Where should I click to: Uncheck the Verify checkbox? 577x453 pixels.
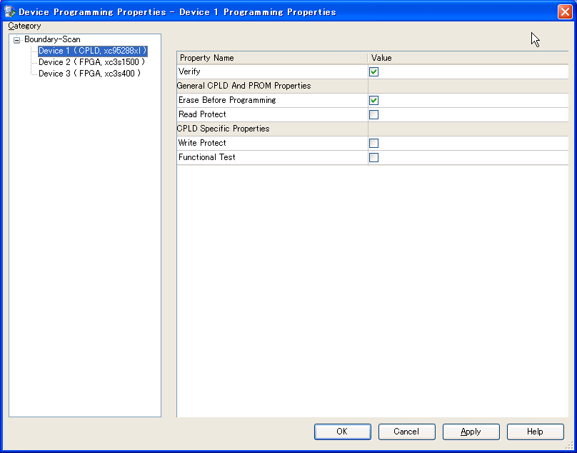coord(373,72)
